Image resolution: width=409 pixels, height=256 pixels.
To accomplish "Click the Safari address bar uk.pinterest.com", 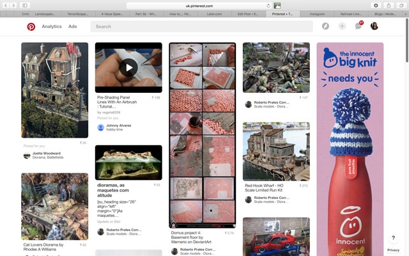I will coord(199,6).
